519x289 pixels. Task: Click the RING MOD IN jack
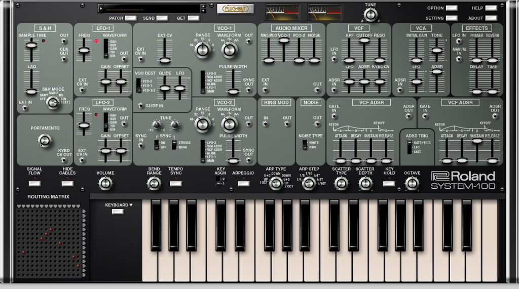click(x=266, y=124)
